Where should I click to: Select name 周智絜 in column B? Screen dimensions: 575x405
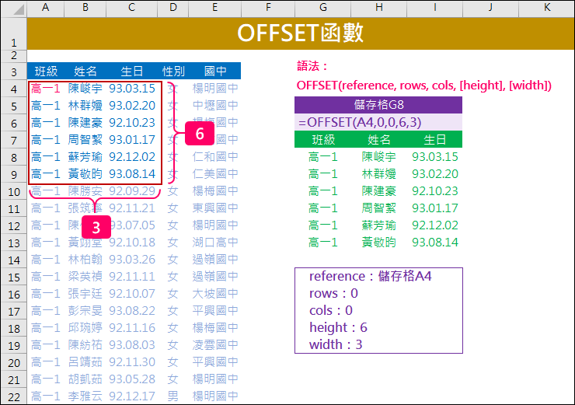[x=85, y=140]
